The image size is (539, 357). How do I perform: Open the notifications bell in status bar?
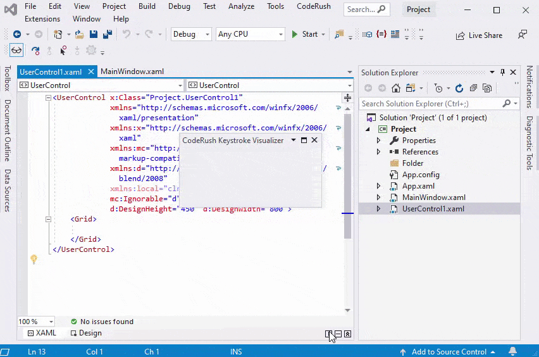[512, 351]
